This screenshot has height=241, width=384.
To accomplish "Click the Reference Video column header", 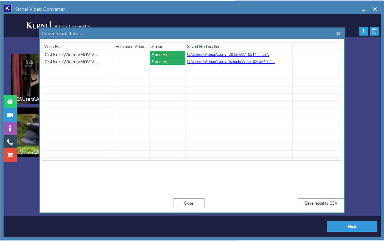I will point(132,47).
